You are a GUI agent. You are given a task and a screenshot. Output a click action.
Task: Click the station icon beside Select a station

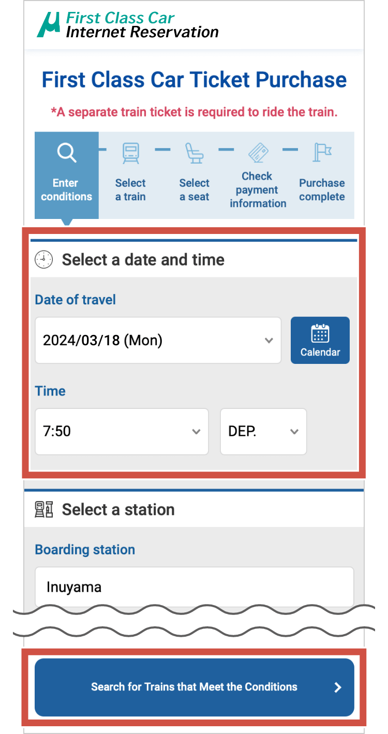pos(44,509)
